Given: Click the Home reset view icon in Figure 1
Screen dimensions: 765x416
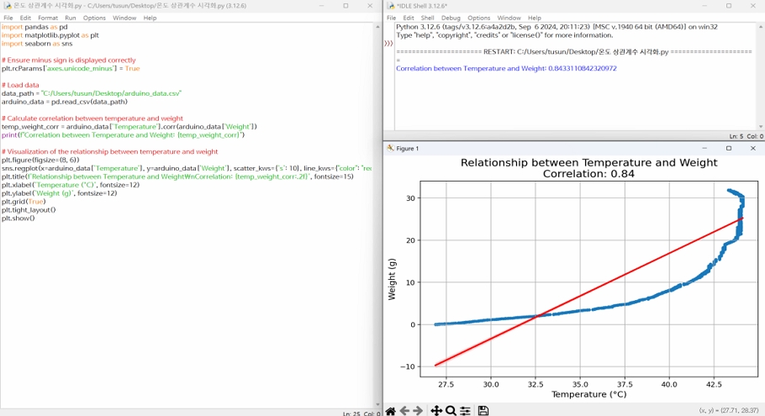Looking at the screenshot, I should point(391,411).
